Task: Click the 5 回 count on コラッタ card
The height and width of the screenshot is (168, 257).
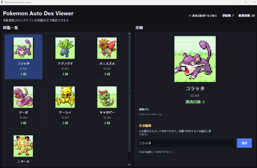Action: 23,74
